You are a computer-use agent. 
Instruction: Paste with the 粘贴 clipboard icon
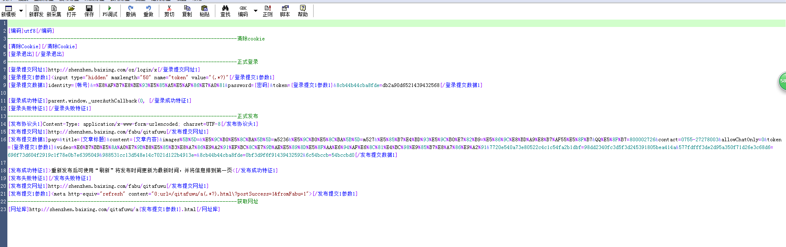point(204,11)
